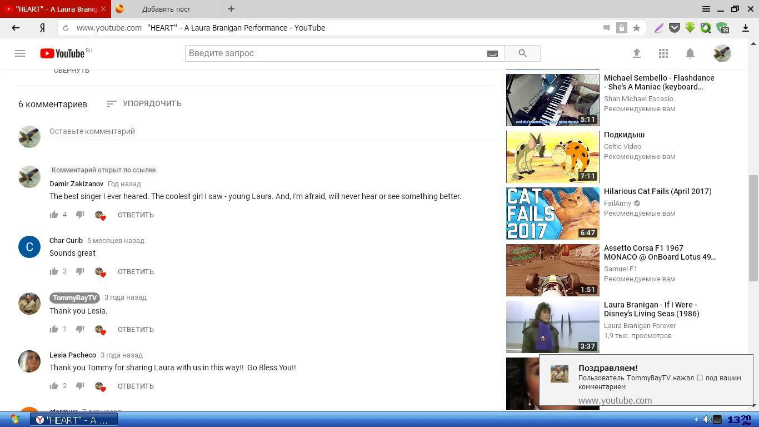
Task: Open the Assetto Corsa F1 1967 thumbnail
Action: pyautogui.click(x=552, y=270)
